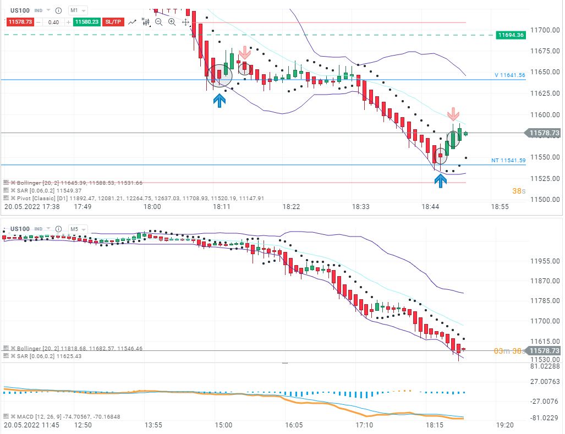Viewport: 565px width, 434px height.
Task: Click the 11955.00 price on M5 axis
Action: [545, 261]
